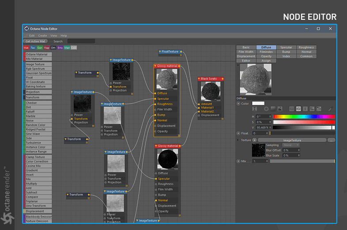Open the color mixer icon
Viewport: 347px width, 230px height.
tap(312, 109)
